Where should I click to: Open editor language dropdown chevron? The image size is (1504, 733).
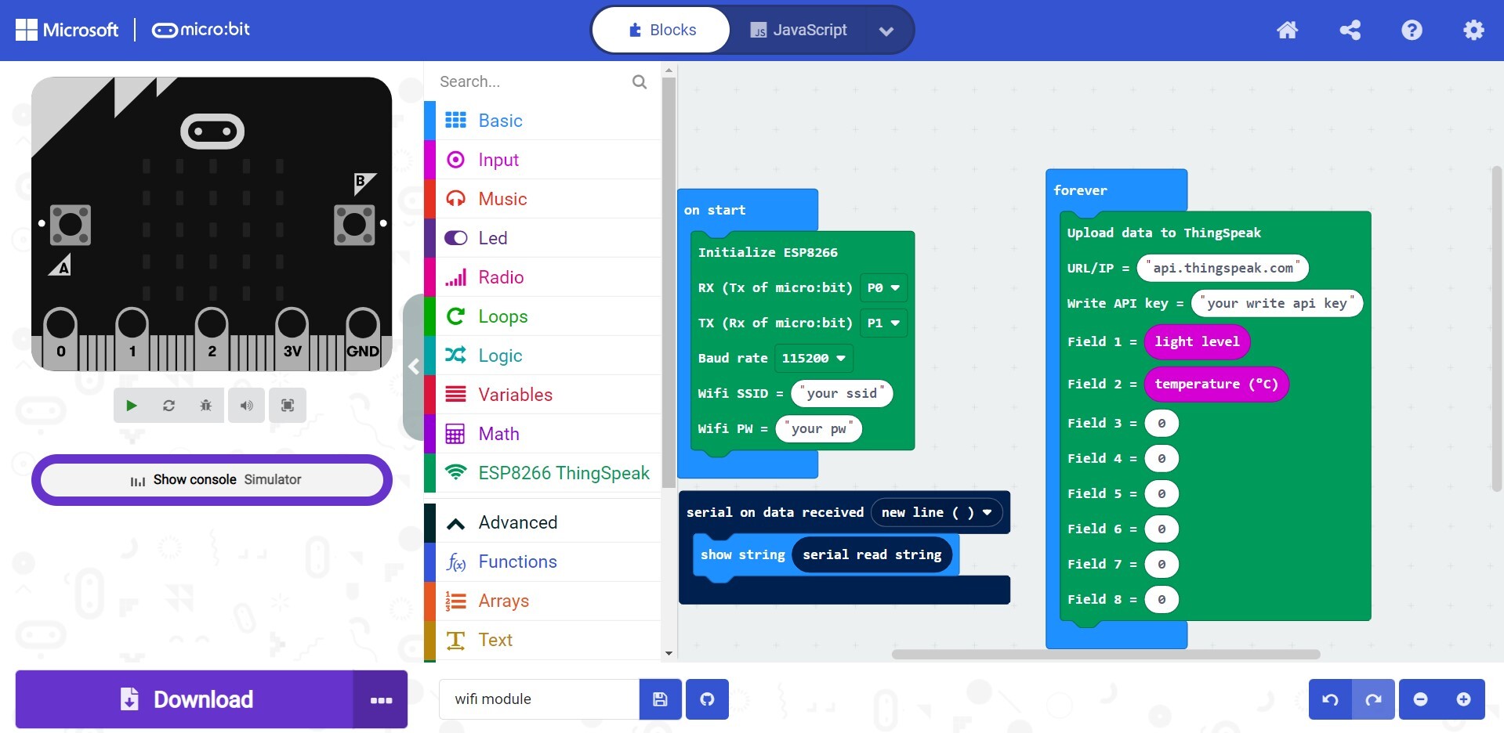pyautogui.click(x=886, y=31)
